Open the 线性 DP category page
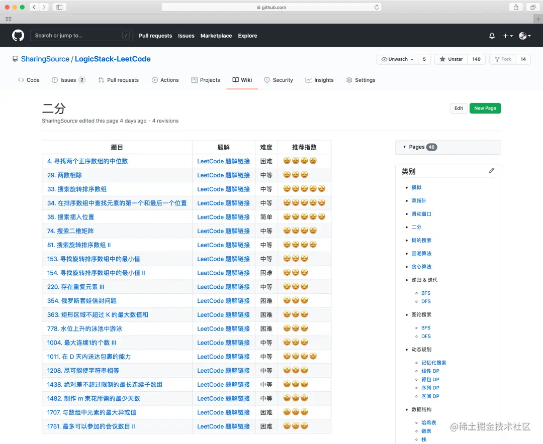 pos(430,371)
